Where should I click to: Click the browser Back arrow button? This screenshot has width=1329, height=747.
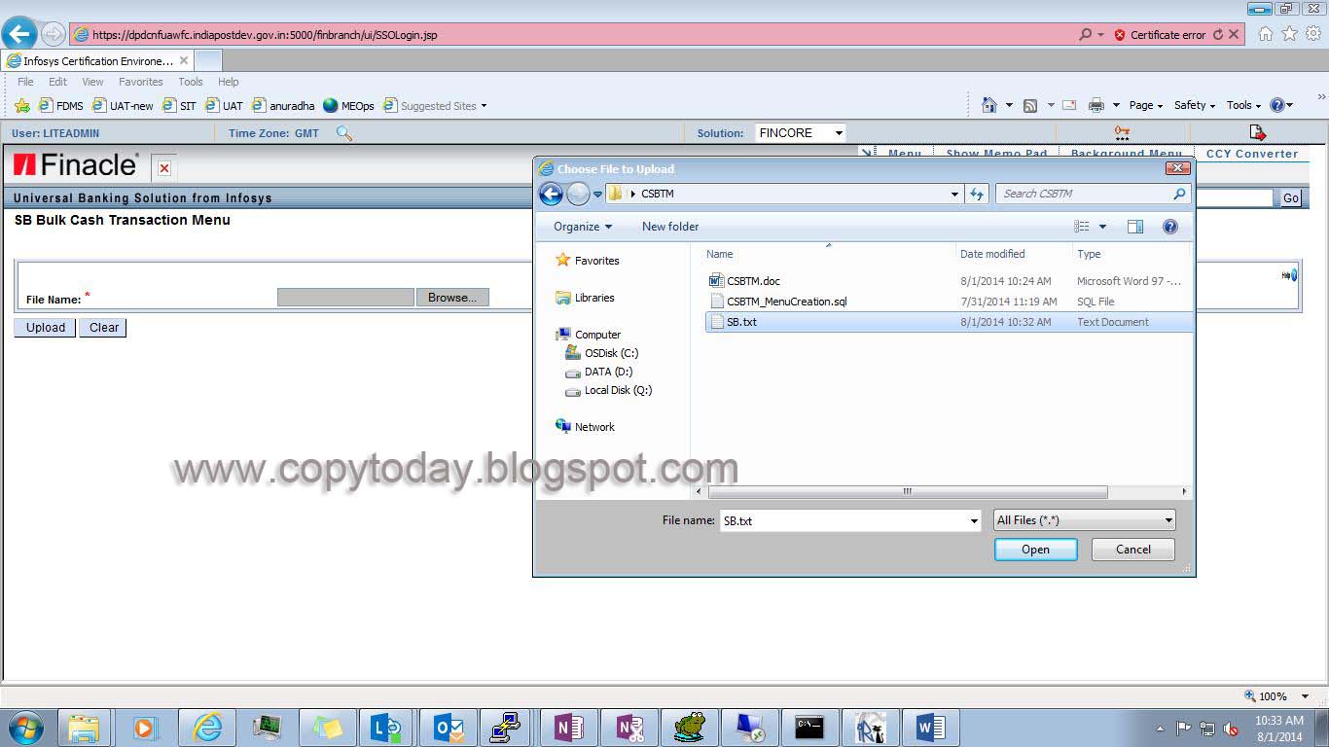click(19, 34)
